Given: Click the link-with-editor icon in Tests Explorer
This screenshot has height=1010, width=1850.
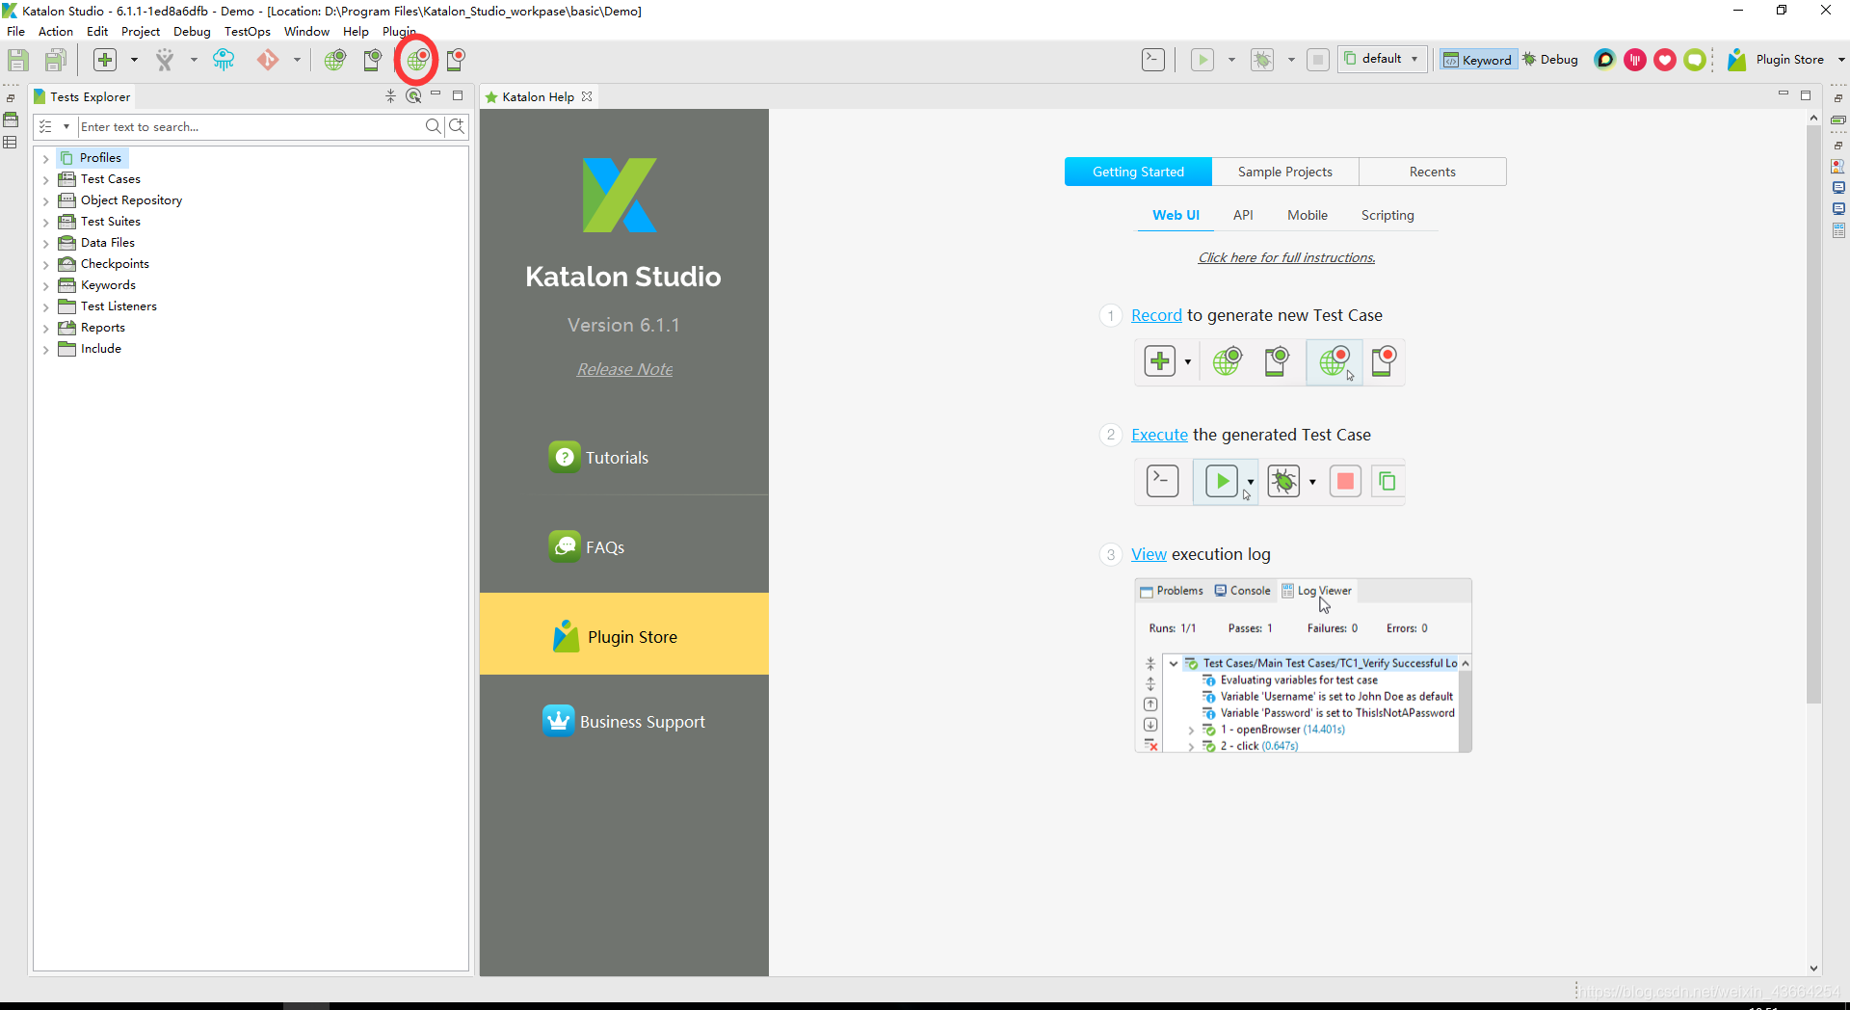Looking at the screenshot, I should (413, 96).
